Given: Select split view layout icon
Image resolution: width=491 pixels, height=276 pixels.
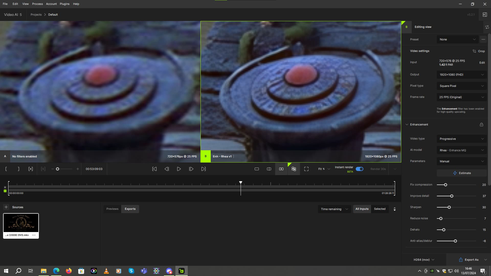Looking at the screenshot, I should (269, 169).
